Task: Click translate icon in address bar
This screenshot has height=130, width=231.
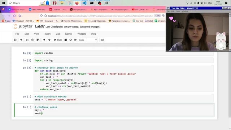Action: [164, 16]
